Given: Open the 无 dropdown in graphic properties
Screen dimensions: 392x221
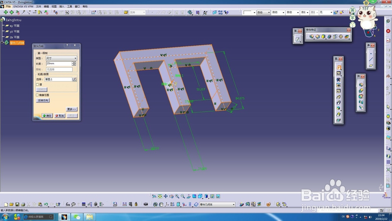Looking at the screenshot, I should pos(326,12).
